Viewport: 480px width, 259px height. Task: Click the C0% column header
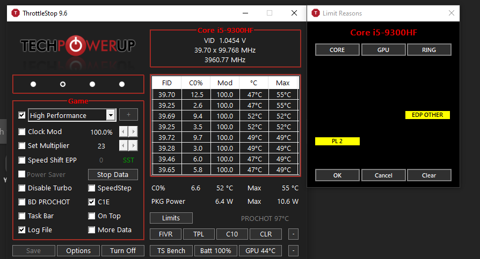coord(196,83)
